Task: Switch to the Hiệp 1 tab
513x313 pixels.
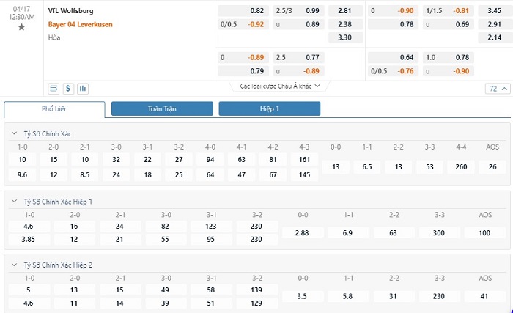Action: (269, 108)
